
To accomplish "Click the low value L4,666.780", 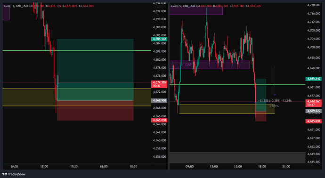I will click(x=237, y=6).
